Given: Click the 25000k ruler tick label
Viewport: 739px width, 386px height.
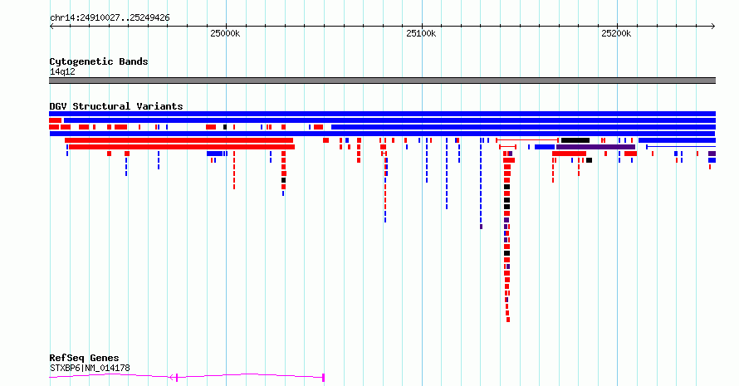Looking at the screenshot, I should (x=225, y=33).
